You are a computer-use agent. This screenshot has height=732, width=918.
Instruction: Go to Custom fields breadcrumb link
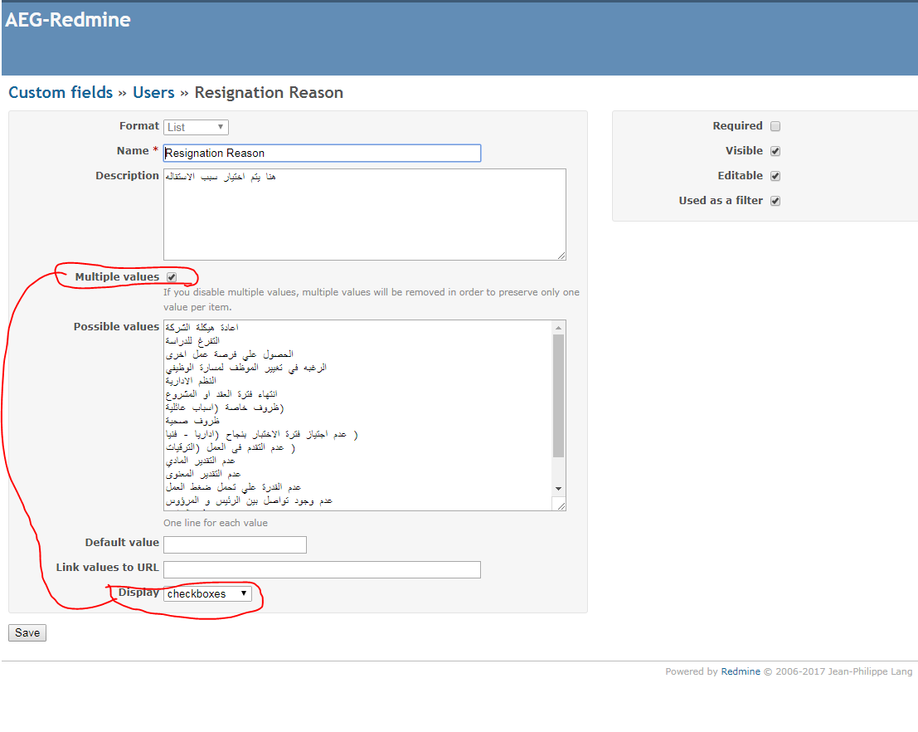[x=61, y=92]
